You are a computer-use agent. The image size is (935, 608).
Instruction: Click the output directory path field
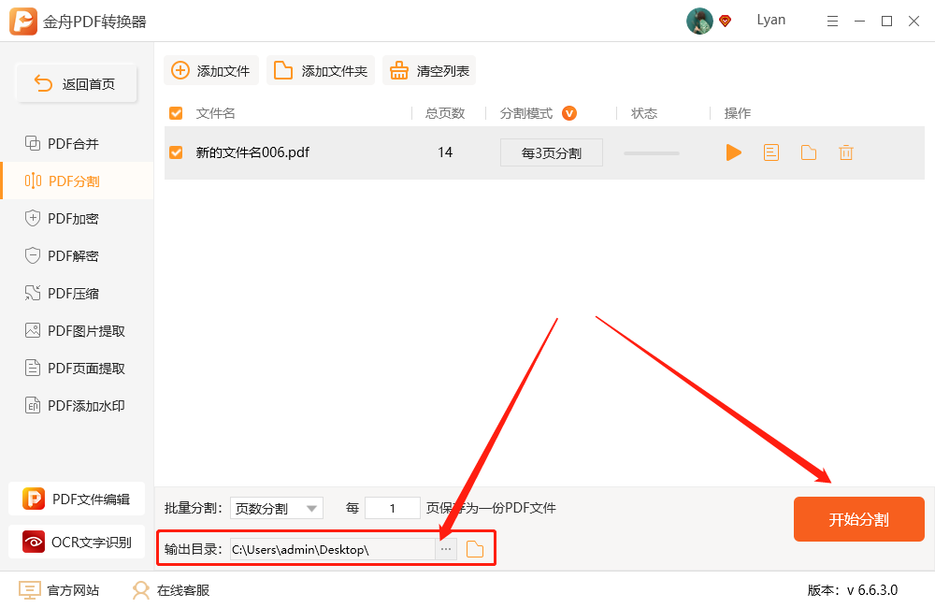(333, 549)
